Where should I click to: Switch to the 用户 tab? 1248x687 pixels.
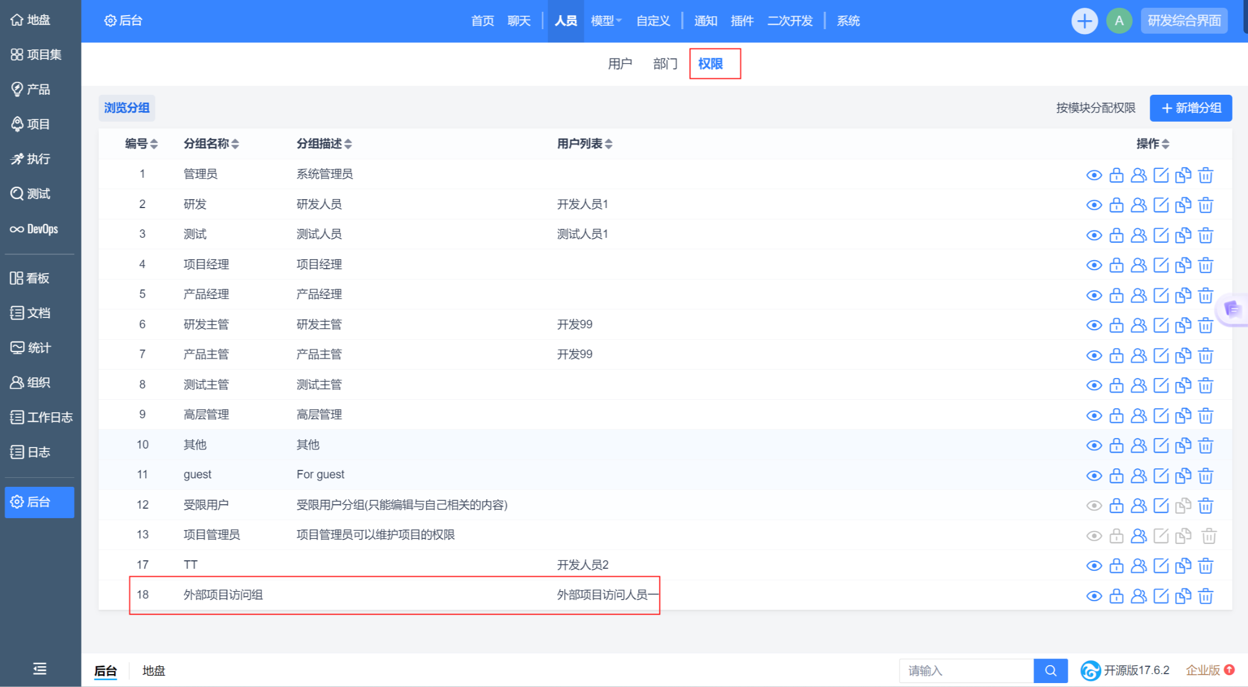pos(620,64)
